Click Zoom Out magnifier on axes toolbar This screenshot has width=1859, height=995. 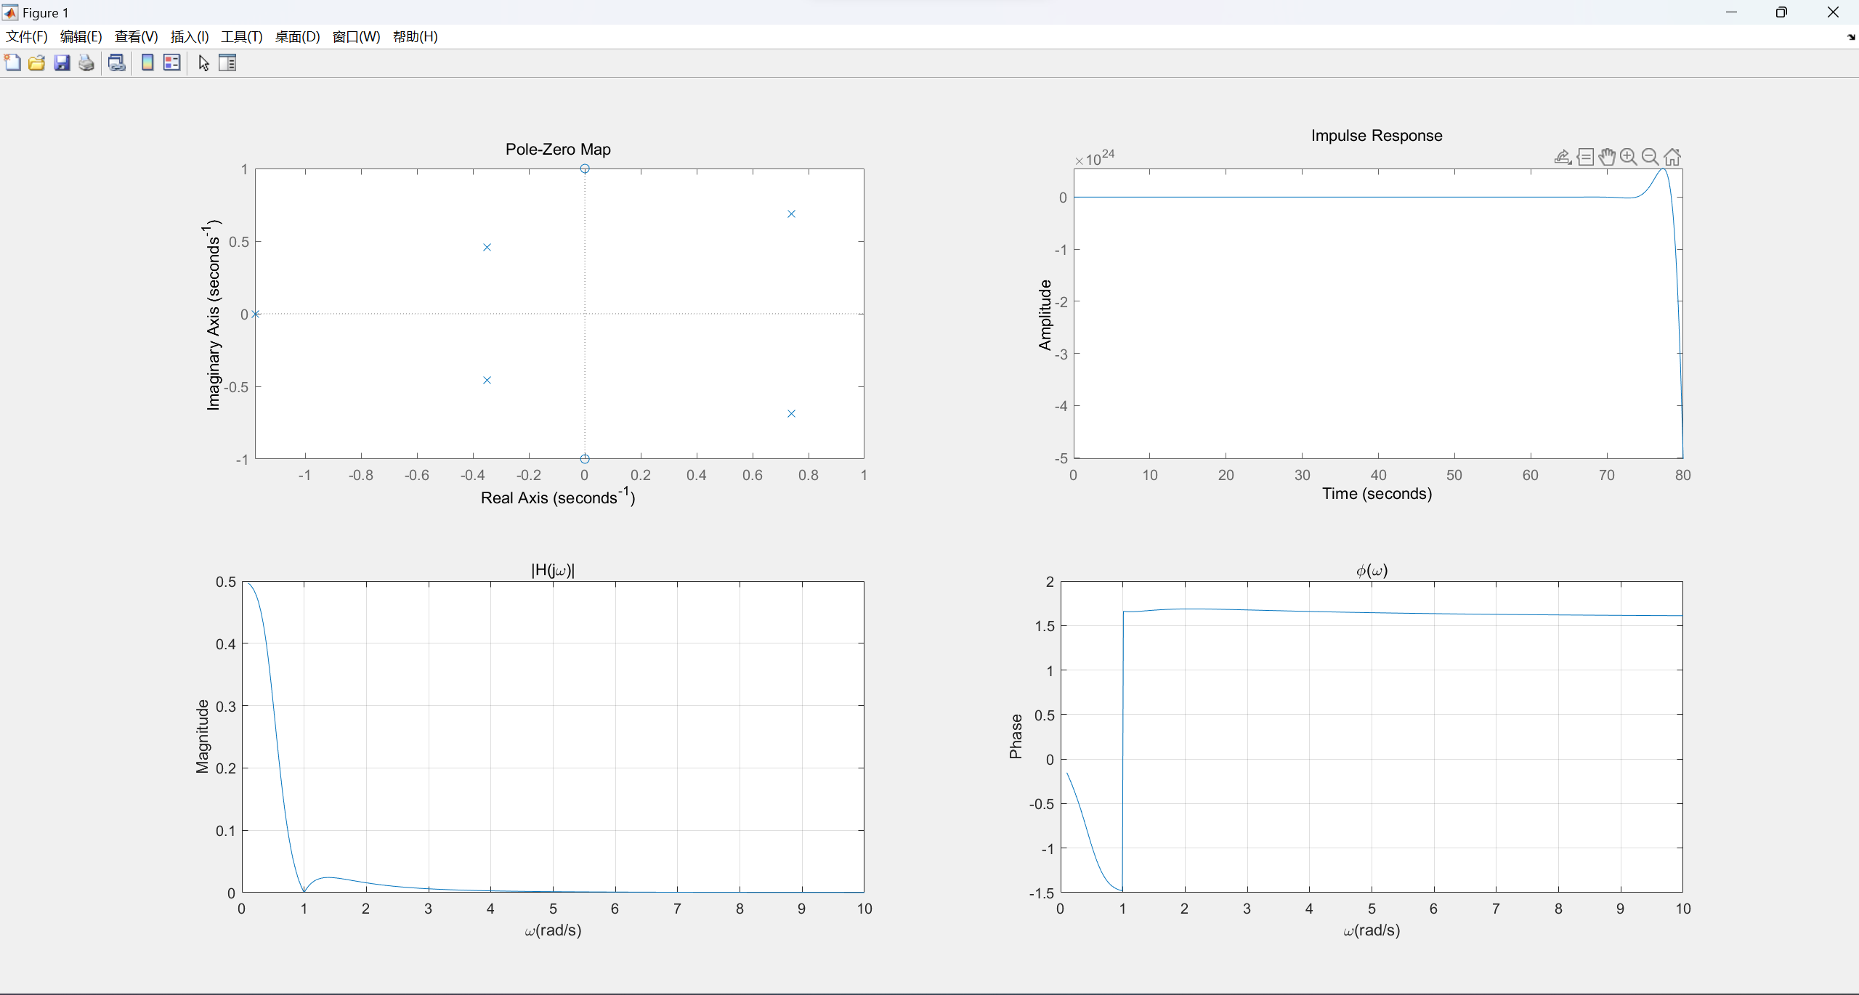[x=1650, y=157]
